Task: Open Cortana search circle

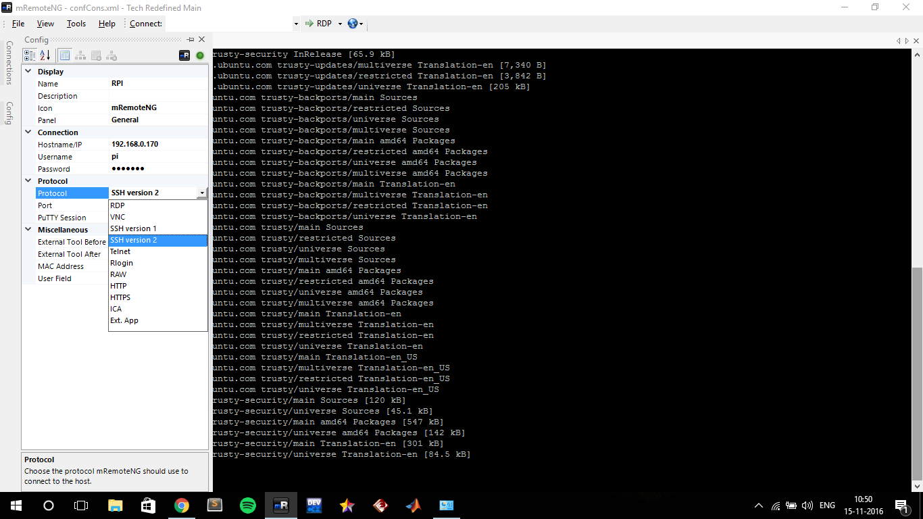Action: [49, 505]
